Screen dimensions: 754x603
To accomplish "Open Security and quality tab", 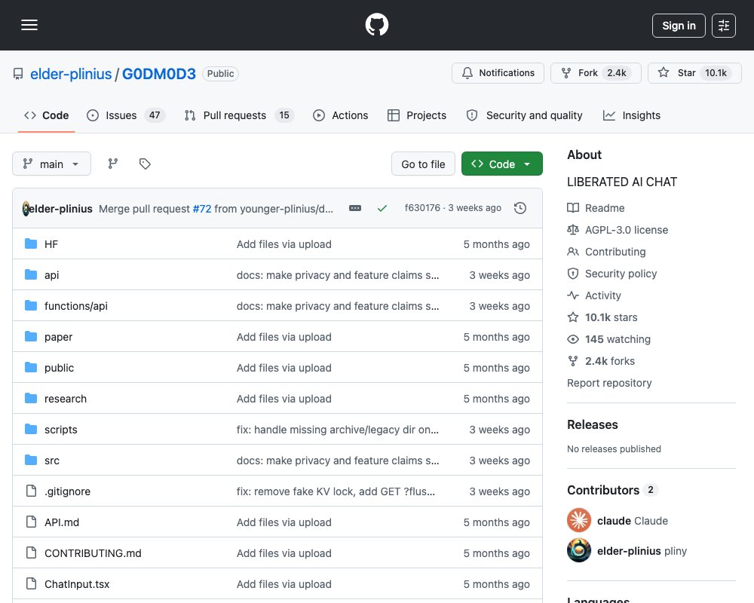I will coord(525,115).
